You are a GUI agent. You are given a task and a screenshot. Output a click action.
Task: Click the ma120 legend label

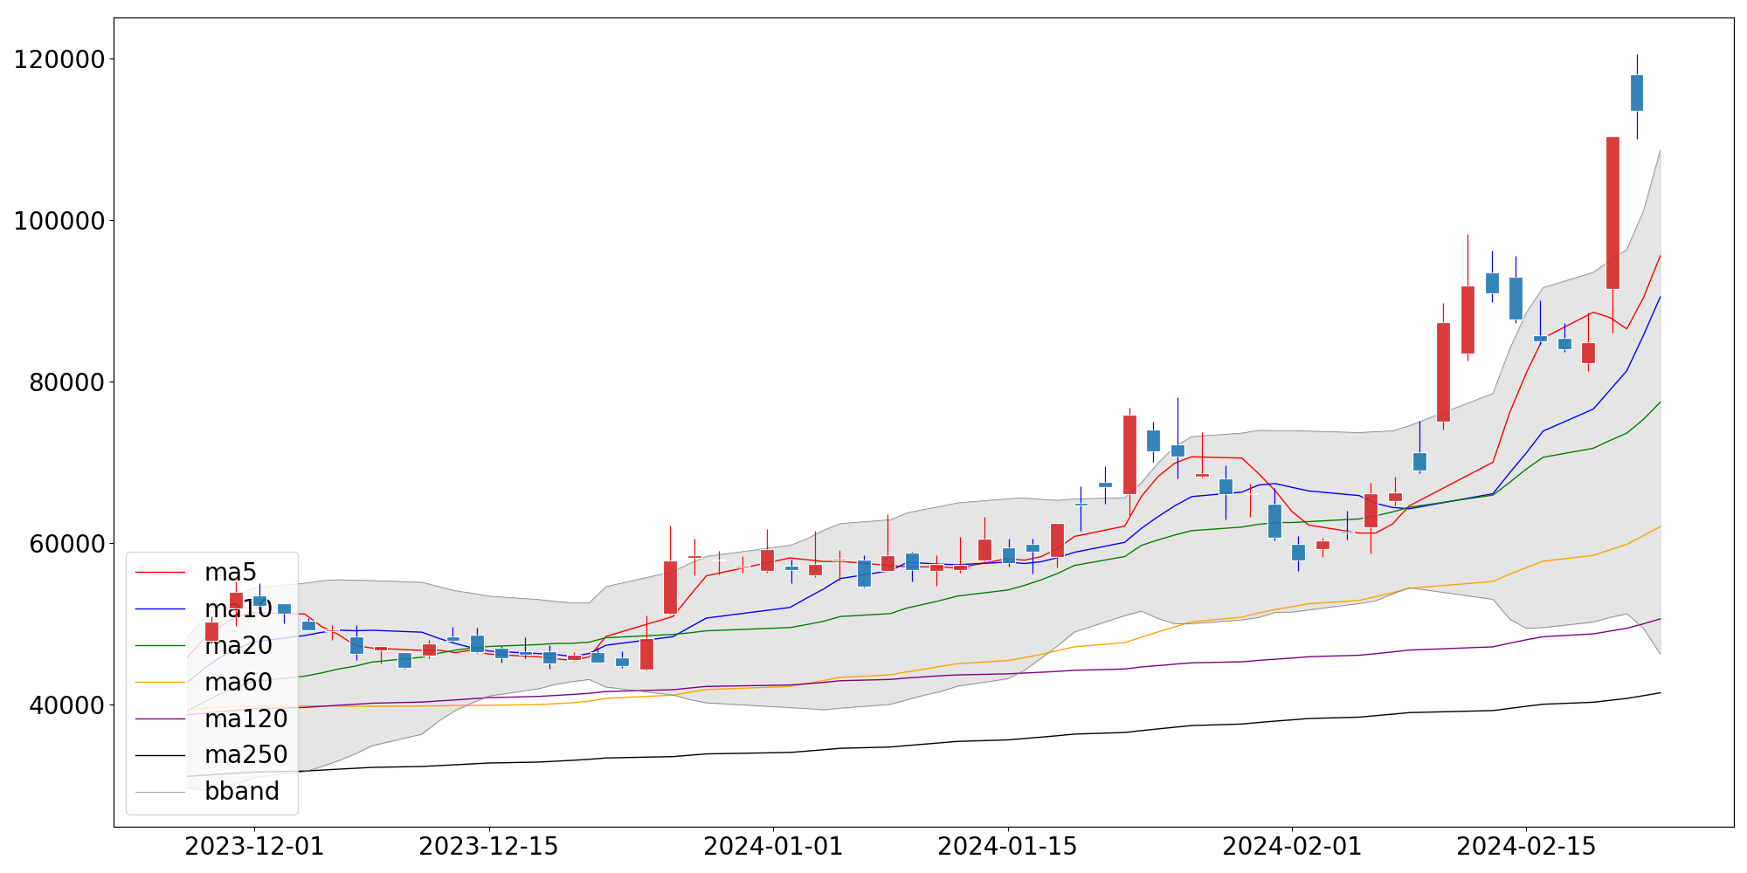pyautogui.click(x=246, y=719)
